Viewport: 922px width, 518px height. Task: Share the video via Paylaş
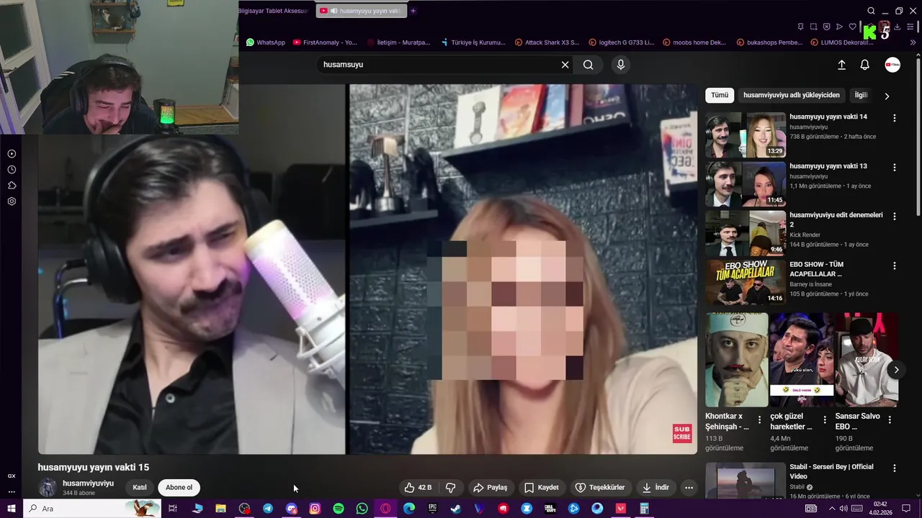click(491, 487)
